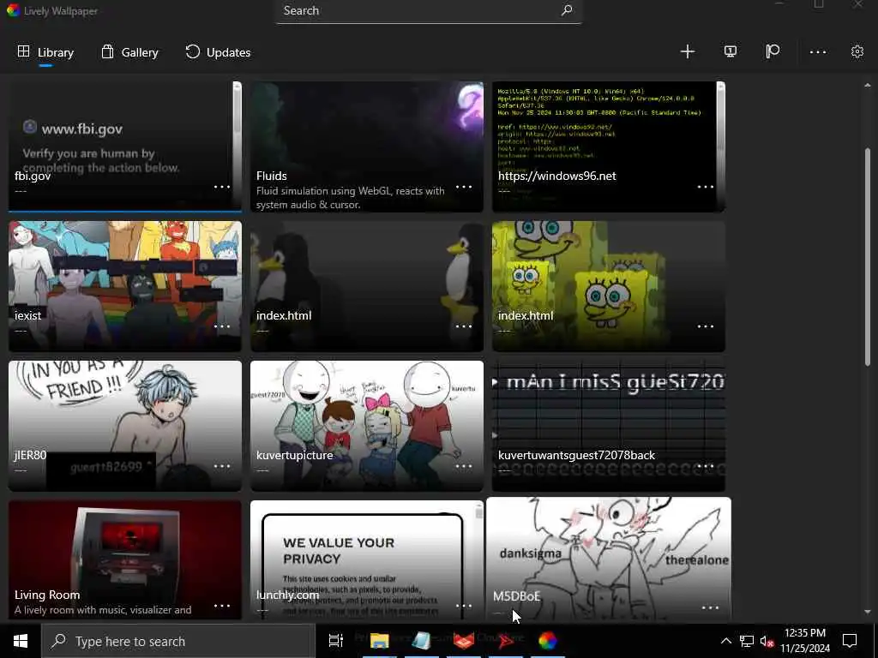Viewport: 878px width, 658px height.
Task: Select the SpongeBob index.html wallpaper
Action: [x=609, y=286]
